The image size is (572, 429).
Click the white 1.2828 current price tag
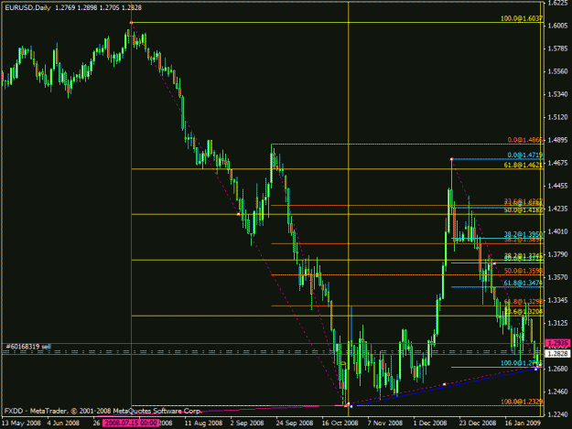coord(557,354)
